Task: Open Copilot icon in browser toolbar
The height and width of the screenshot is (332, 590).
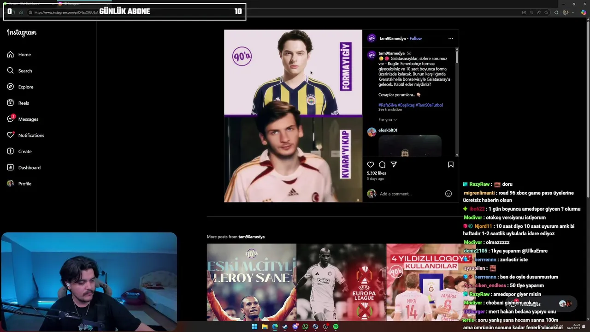Action: 584,12
